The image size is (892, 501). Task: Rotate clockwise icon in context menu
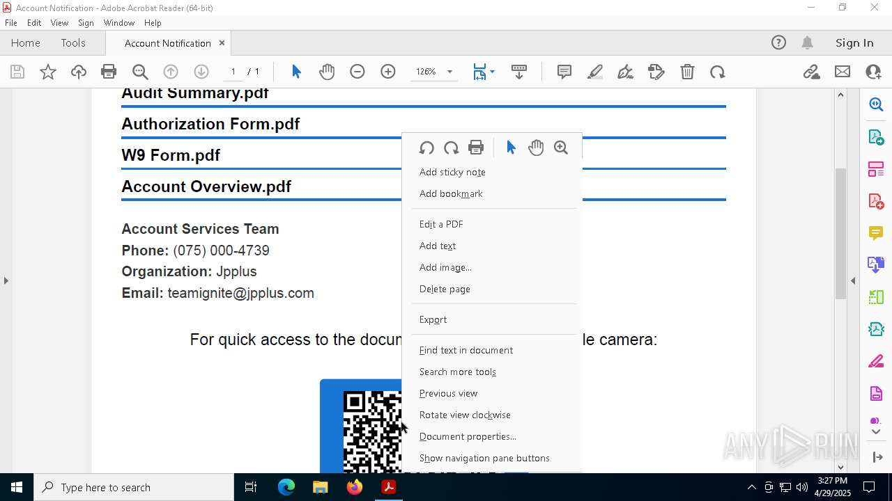point(451,148)
